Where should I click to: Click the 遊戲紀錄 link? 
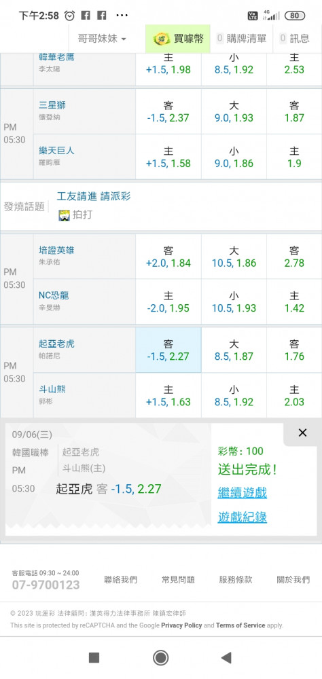click(243, 517)
